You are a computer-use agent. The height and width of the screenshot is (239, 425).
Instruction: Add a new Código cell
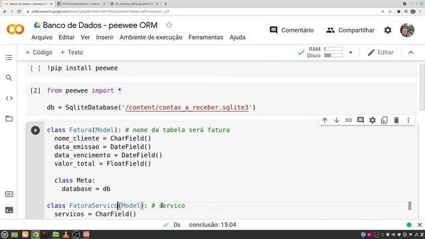(39, 52)
